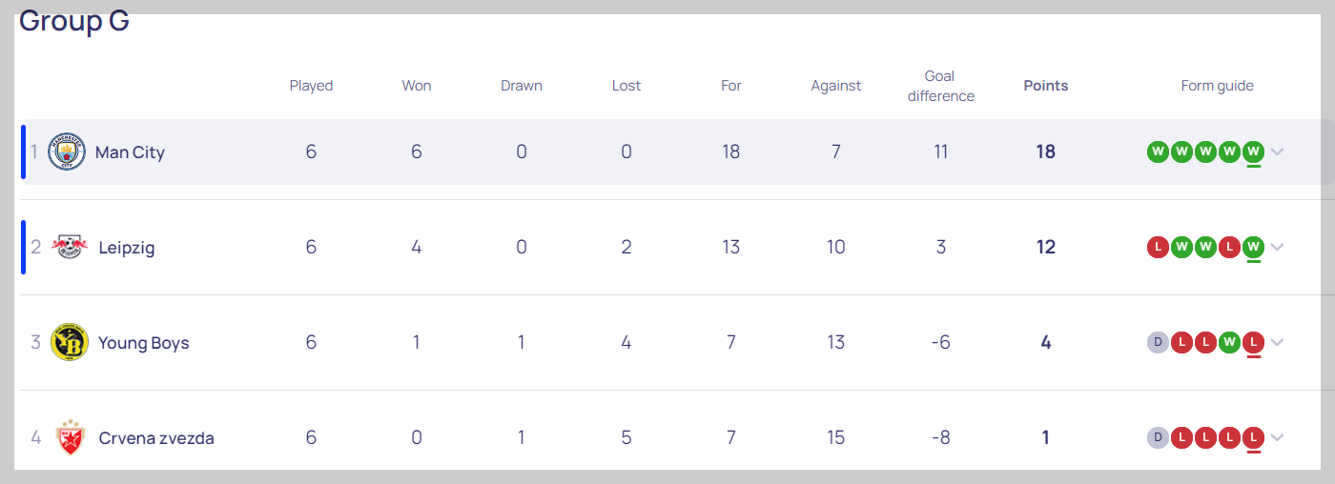The width and height of the screenshot is (1335, 484).
Task: Click the Points column header
Action: pyautogui.click(x=1046, y=86)
